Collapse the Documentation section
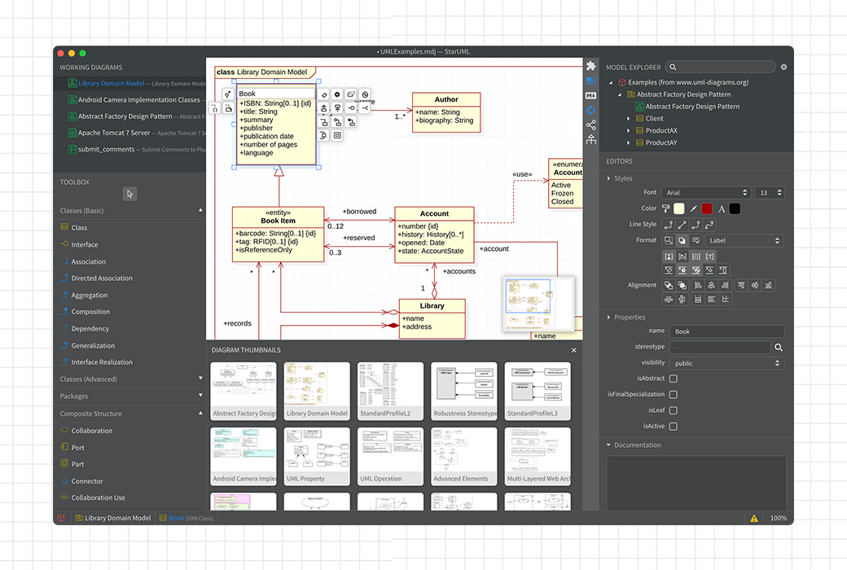The height and width of the screenshot is (570, 847). [608, 445]
